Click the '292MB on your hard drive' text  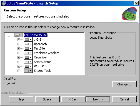(x=107, y=65)
